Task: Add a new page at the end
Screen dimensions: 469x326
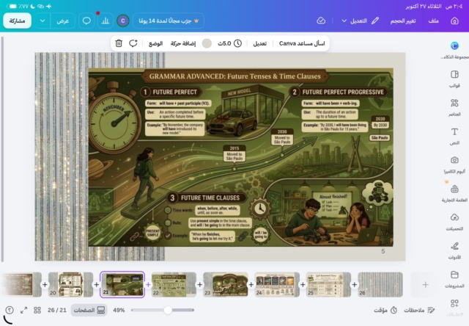Action: (x=425, y=285)
